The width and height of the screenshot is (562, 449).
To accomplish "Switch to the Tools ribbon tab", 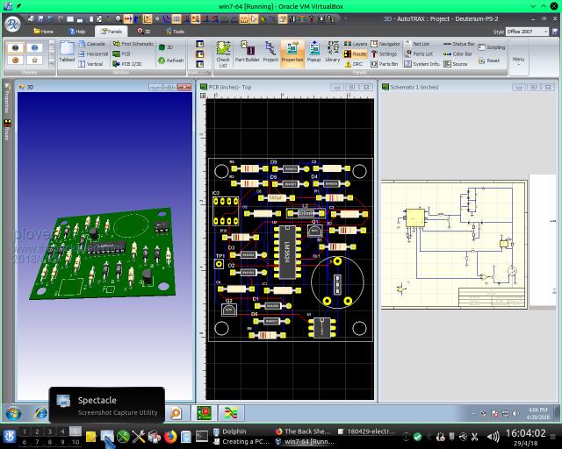I will click(x=174, y=31).
